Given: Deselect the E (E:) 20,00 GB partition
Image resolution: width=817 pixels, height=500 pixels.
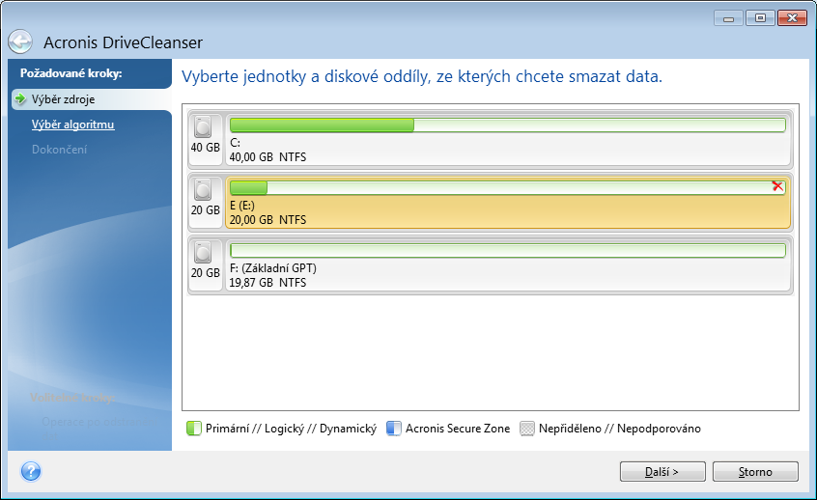Looking at the screenshot, I should [508, 203].
